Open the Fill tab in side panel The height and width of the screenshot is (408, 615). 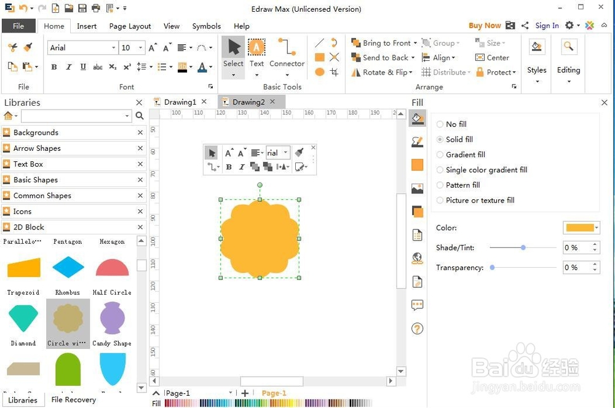click(418, 119)
